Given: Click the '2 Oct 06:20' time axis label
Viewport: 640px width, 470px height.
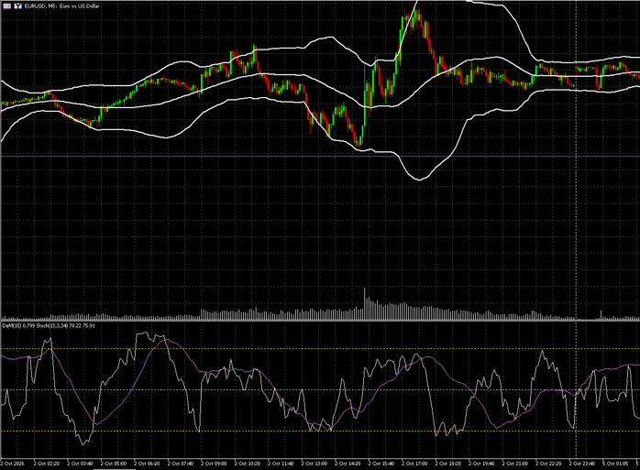Looking at the screenshot, I should pyautogui.click(x=149, y=464).
